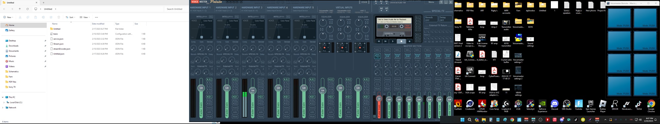
Task: Select Gallery in Explorer navigation pane
Action: (x=24, y=30)
